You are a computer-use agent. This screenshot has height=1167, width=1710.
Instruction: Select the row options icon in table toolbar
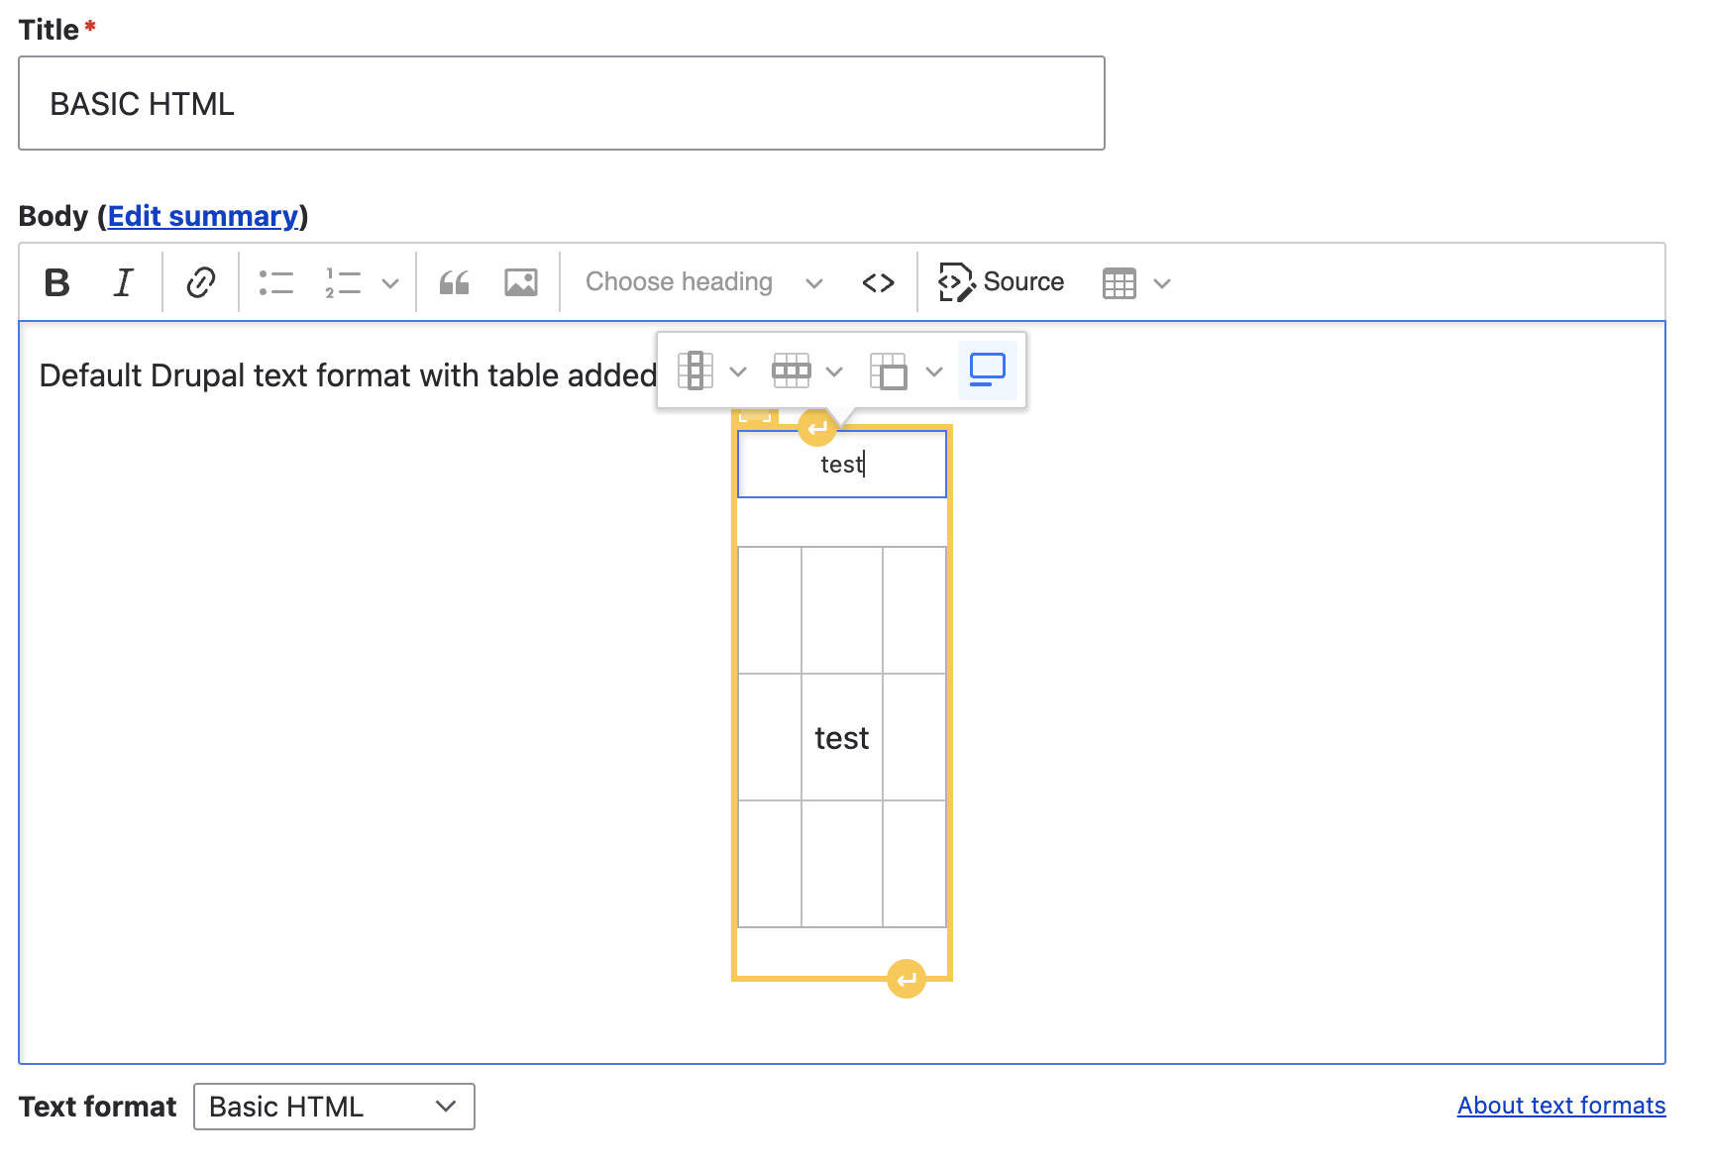(x=792, y=370)
